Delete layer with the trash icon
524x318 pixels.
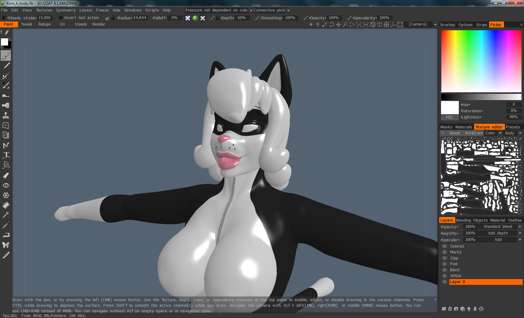pyautogui.click(x=450, y=309)
